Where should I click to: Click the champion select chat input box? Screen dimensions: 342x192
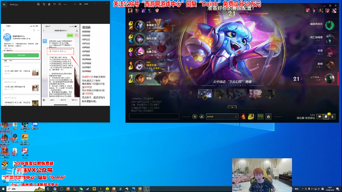[154, 116]
